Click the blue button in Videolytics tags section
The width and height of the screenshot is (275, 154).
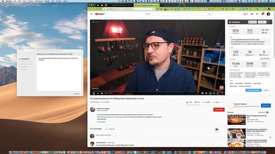254,90
